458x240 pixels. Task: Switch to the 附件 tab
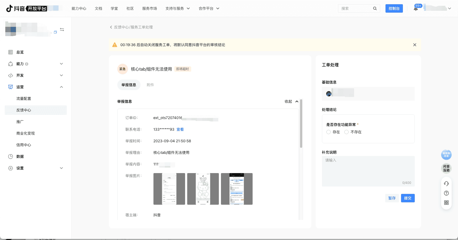[x=150, y=85]
